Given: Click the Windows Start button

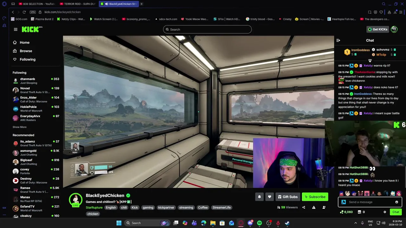Looking at the screenshot, I should point(119,223).
